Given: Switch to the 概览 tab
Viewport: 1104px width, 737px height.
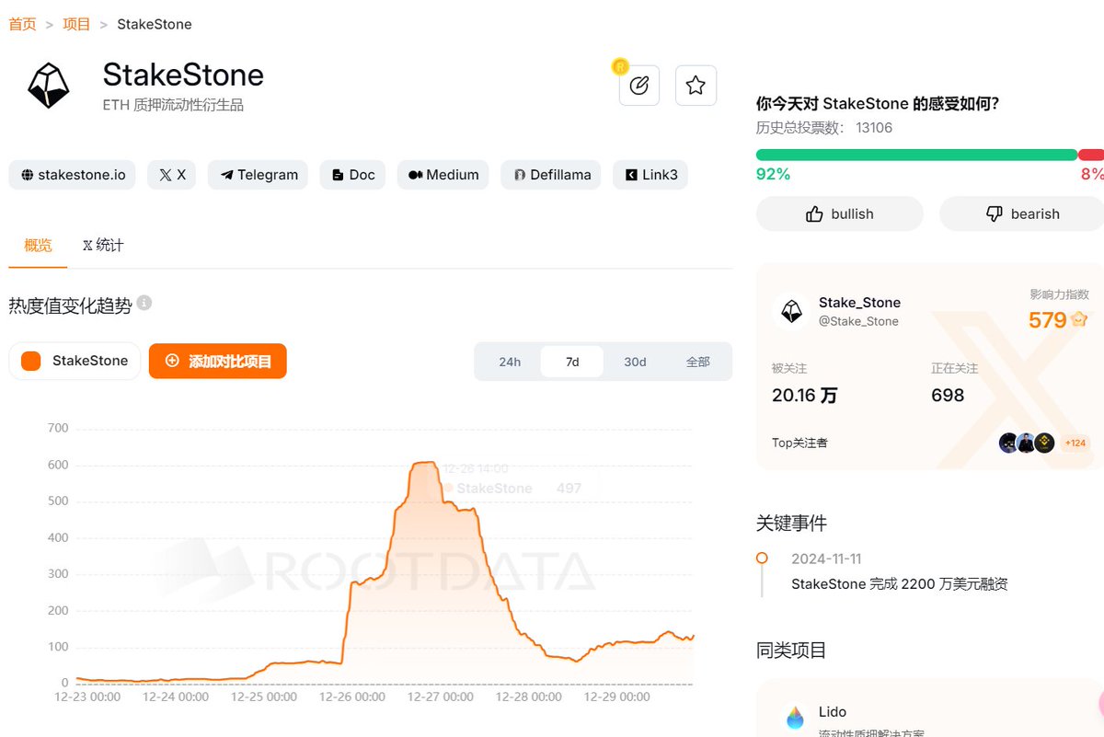Looking at the screenshot, I should [38, 246].
